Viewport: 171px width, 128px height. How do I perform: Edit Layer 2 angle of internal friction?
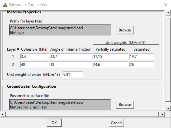pos(70,65)
